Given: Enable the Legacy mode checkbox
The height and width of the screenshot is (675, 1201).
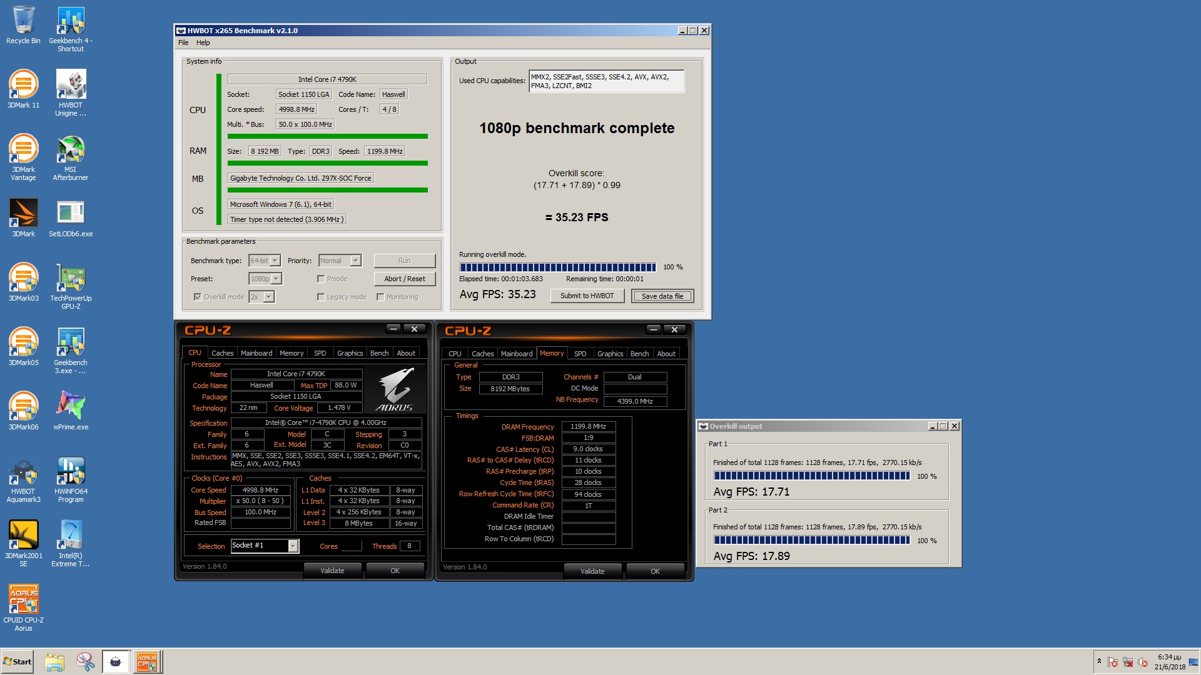Looking at the screenshot, I should click(321, 297).
